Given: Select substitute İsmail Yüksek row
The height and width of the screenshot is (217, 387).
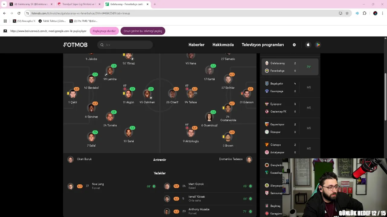Looking at the screenshot, I should point(208,199).
